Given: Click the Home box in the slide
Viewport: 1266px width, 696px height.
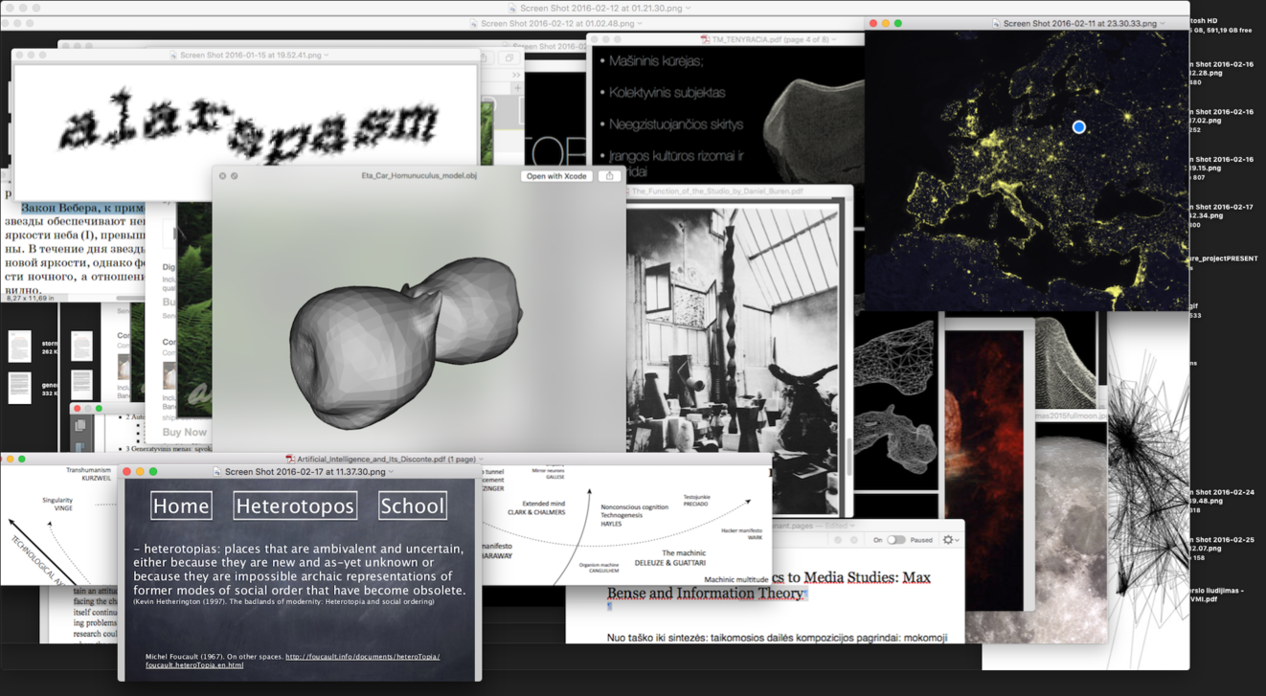Looking at the screenshot, I should 181,505.
